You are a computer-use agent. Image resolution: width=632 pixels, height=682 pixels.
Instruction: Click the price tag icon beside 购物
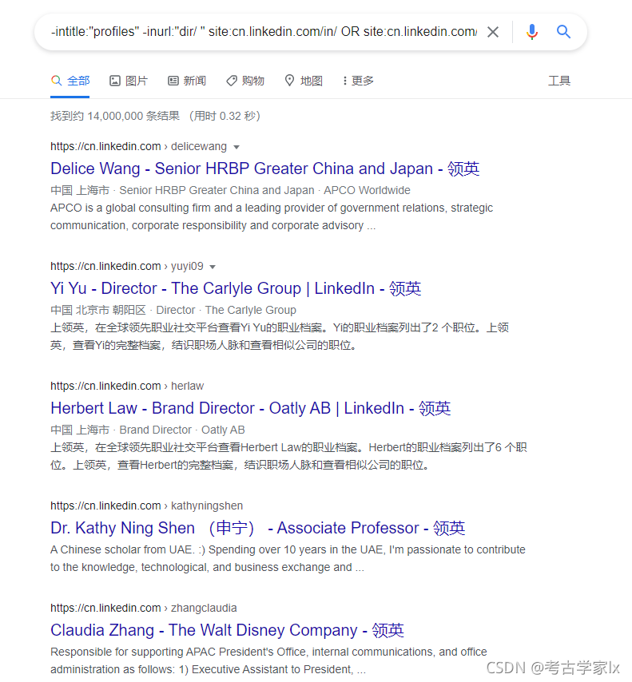point(232,81)
